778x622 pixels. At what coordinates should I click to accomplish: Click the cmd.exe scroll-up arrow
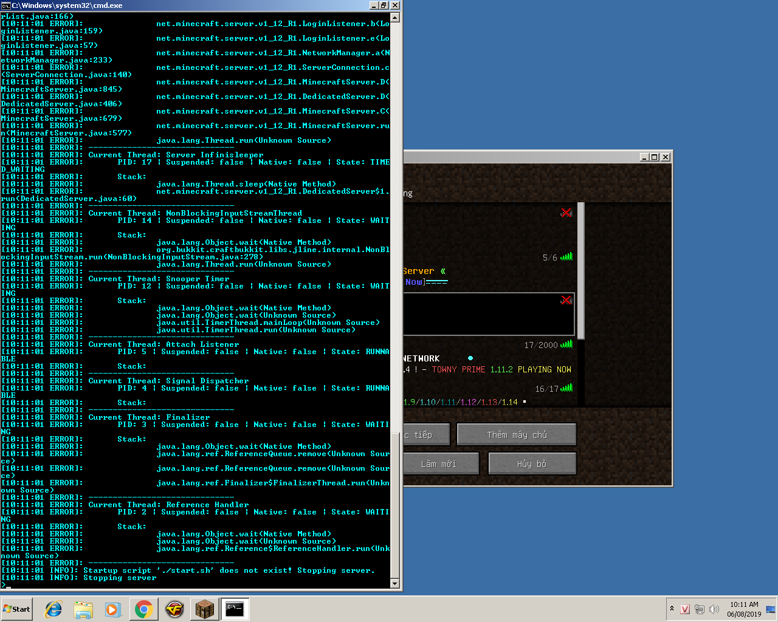coord(395,18)
